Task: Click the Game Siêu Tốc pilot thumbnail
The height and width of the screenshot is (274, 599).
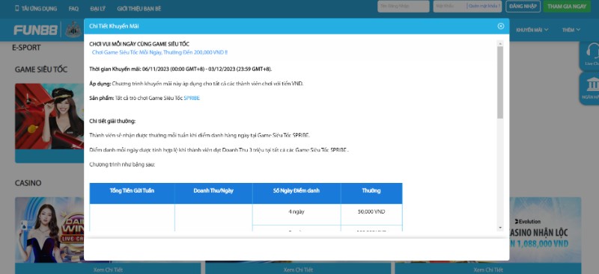Action: pyautogui.click(x=49, y=116)
